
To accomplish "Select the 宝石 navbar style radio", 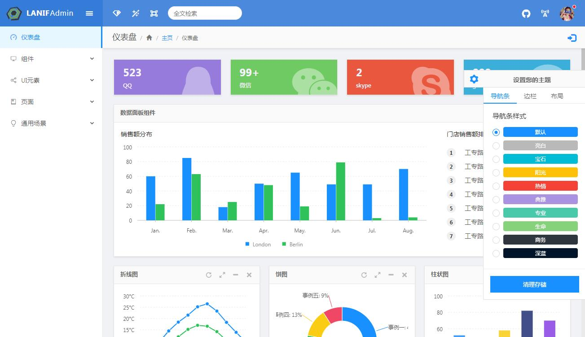I will tap(496, 159).
